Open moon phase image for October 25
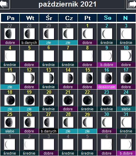 click(10, 122)
